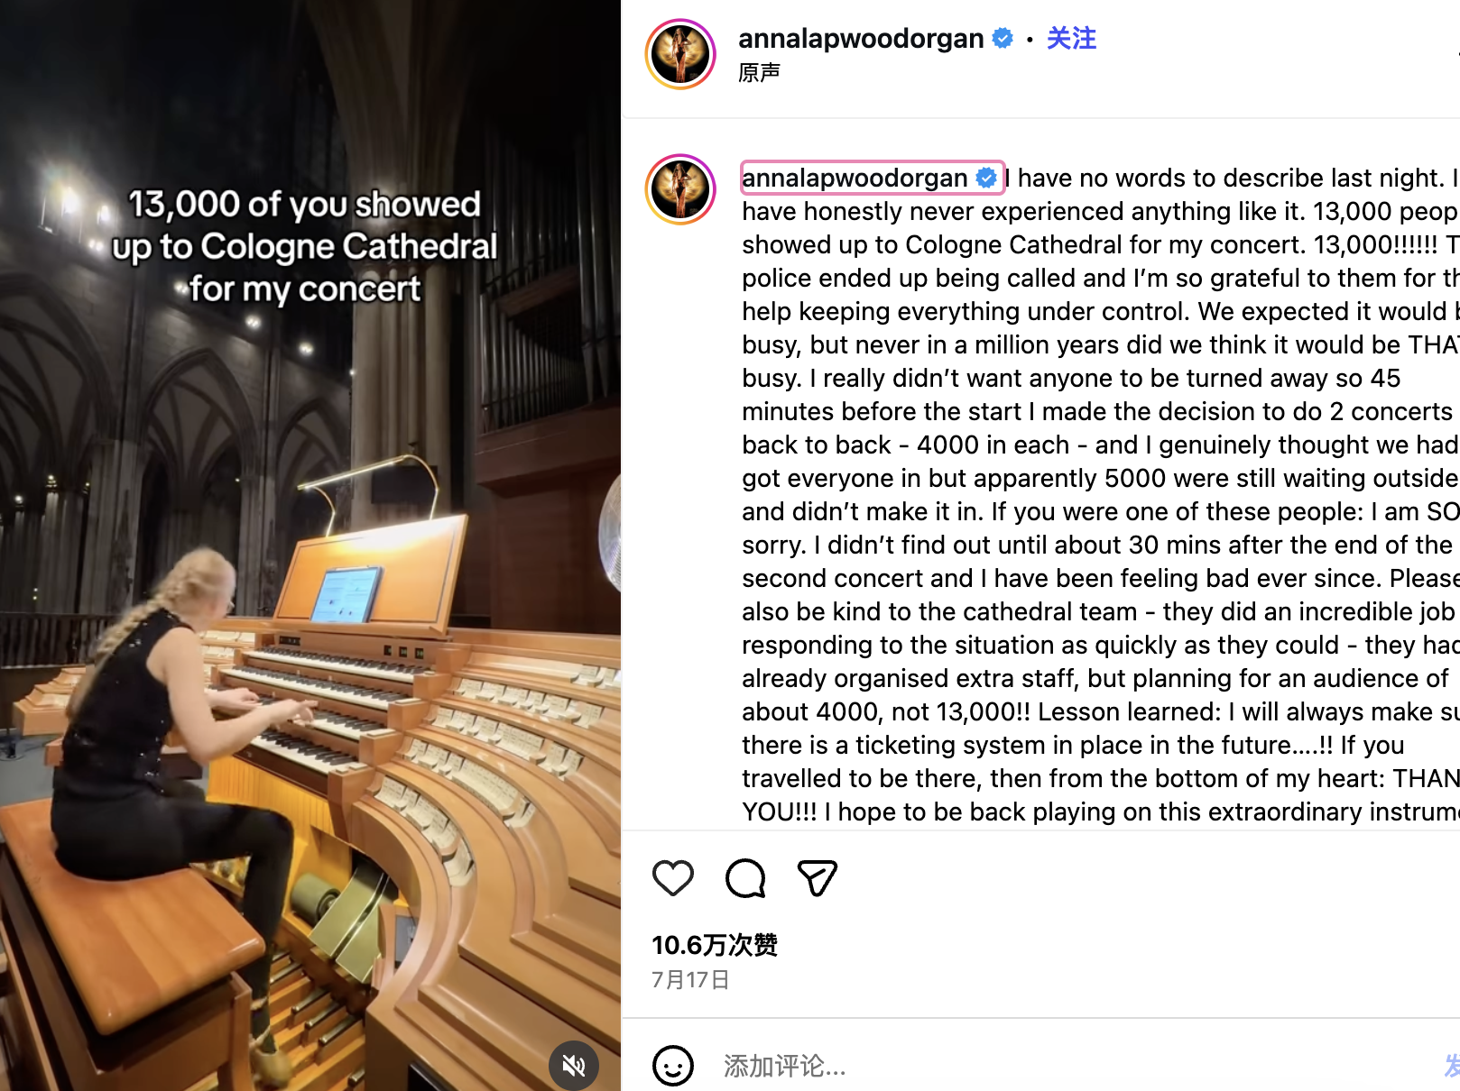
Task: Click the verified badge in the caption
Action: [x=986, y=178]
